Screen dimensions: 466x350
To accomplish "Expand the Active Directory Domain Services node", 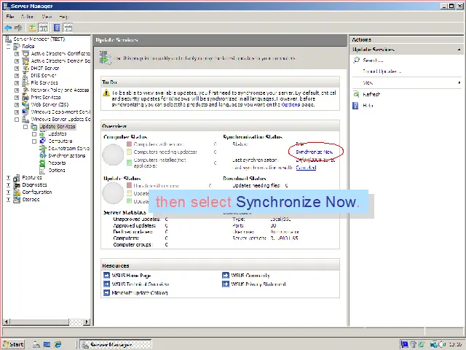I will coord(17,61).
